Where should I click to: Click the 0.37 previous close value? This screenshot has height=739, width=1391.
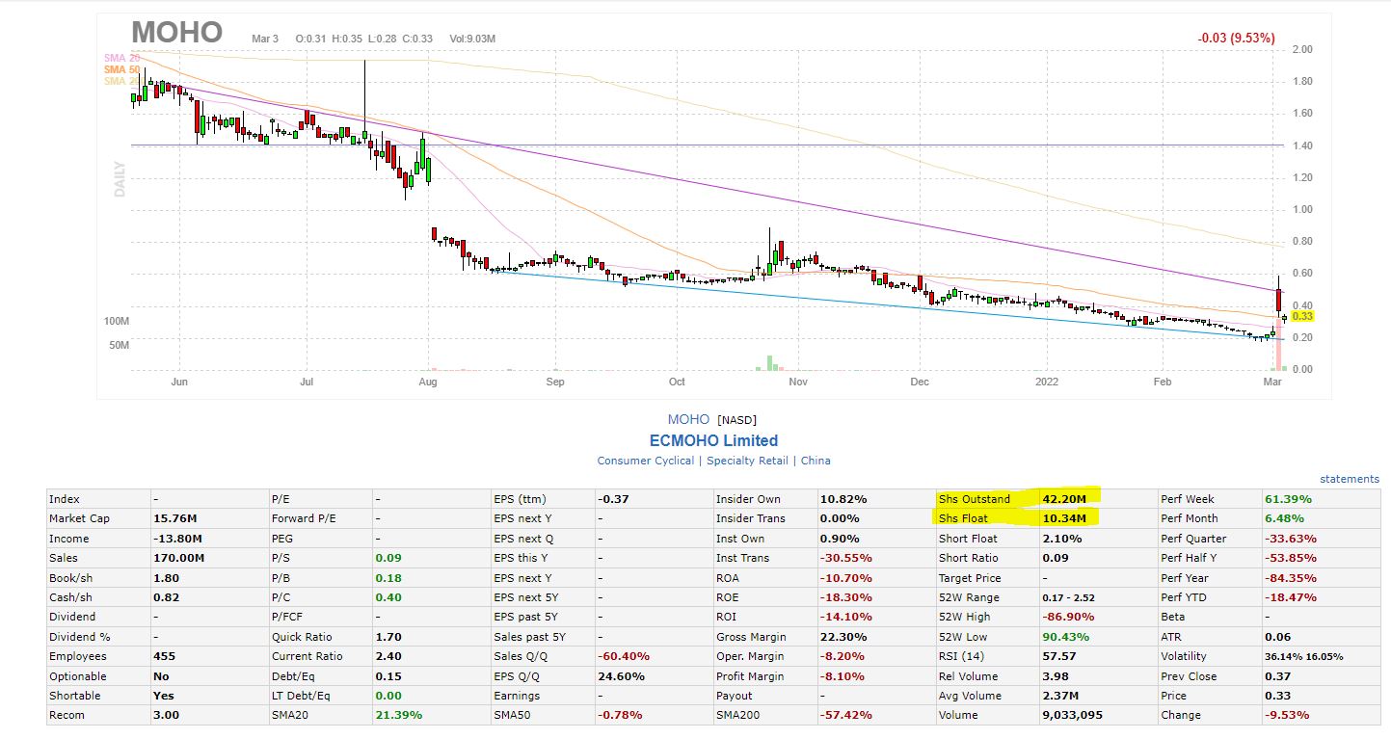tap(1277, 676)
